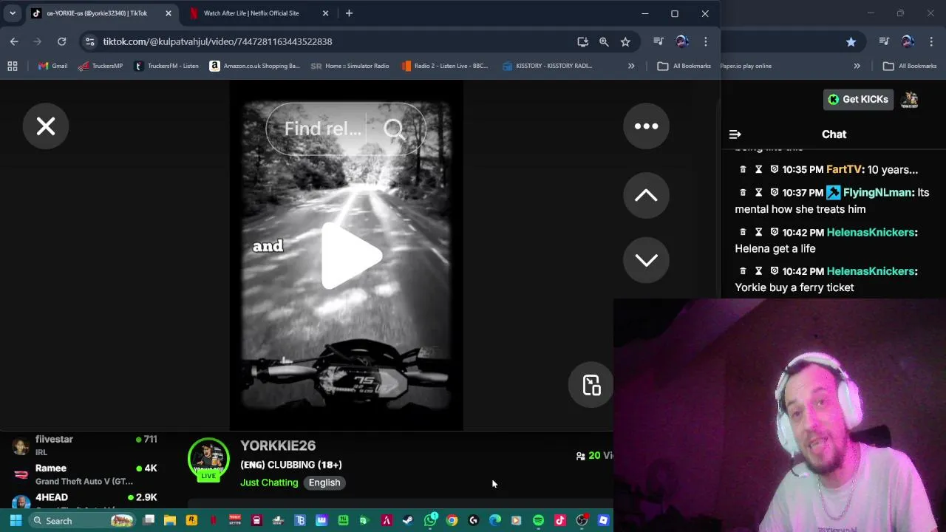
Task: Click the filled bookmark star in back window
Action: 851,42
